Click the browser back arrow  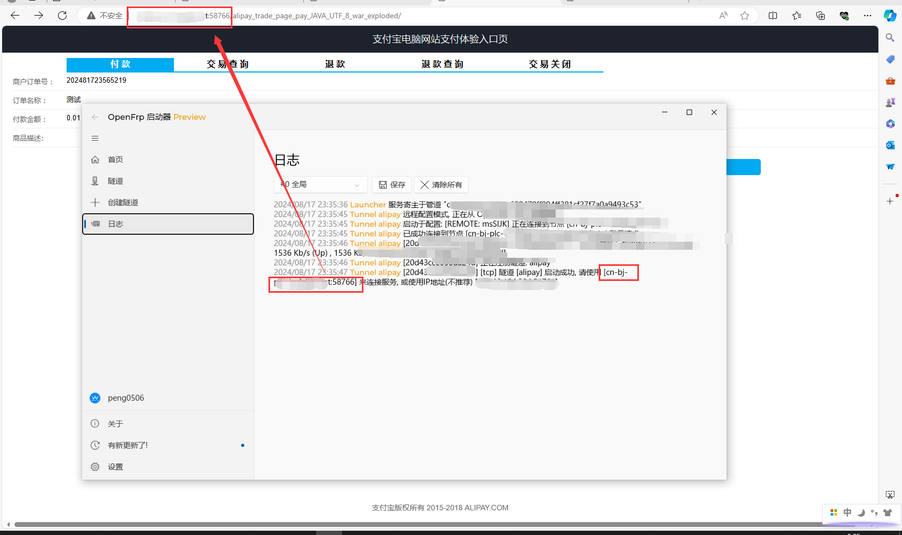15,16
